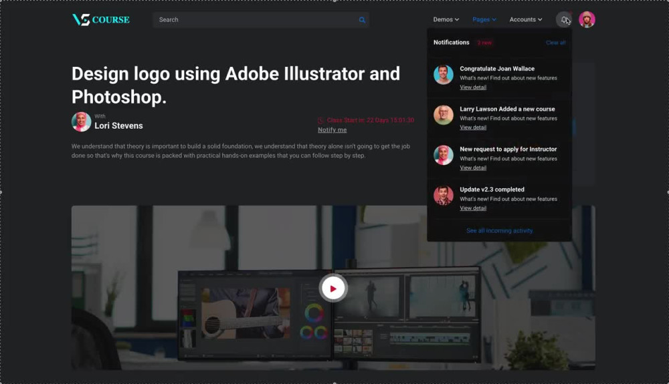Open View detail under Larry Lawson notification
The image size is (669, 384).
(473, 128)
